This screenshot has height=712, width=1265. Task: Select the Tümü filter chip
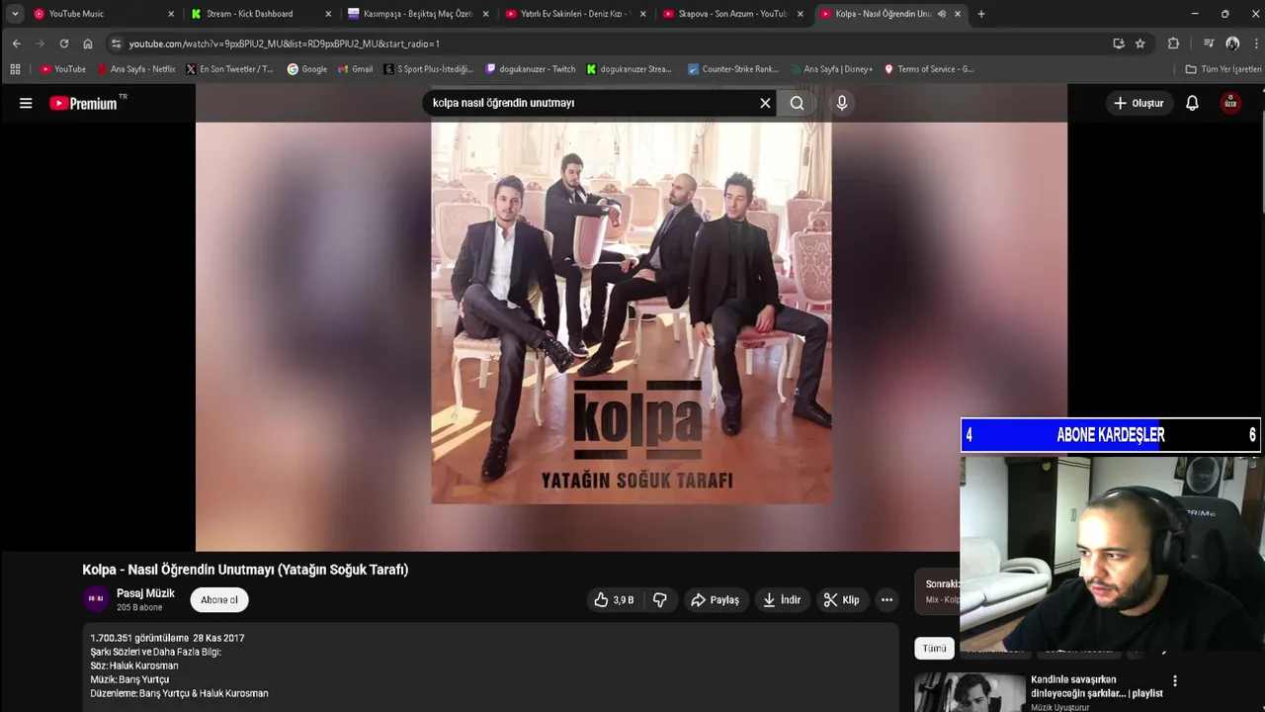pyautogui.click(x=934, y=649)
